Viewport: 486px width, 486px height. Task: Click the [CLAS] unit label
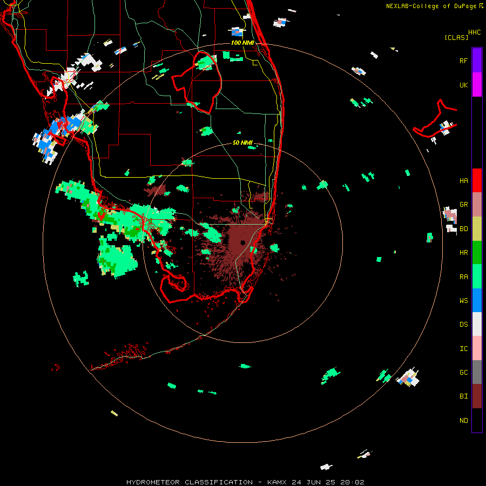click(456, 38)
